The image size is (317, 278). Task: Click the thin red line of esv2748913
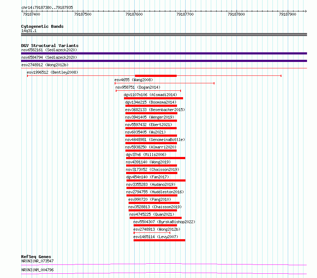coord(152,233)
